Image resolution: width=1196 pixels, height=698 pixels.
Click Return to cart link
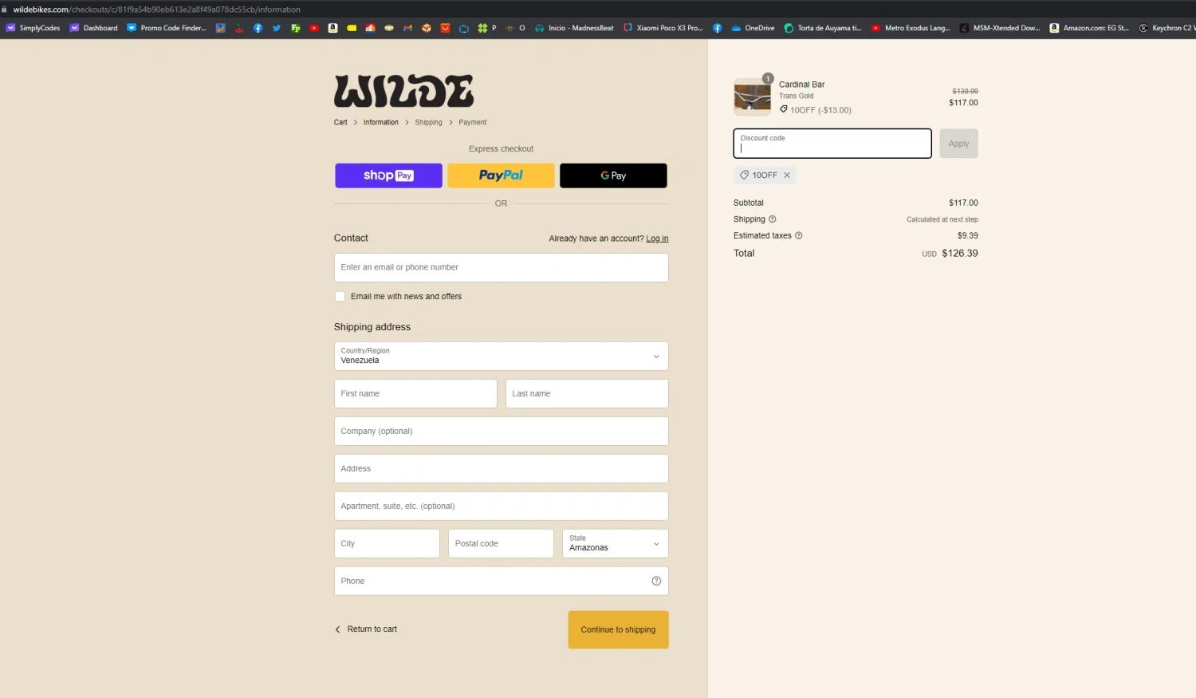[366, 629]
